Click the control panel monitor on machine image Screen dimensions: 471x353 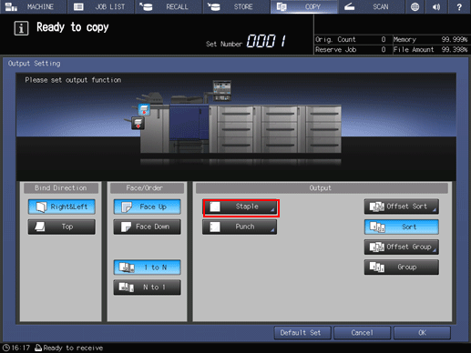tap(222, 90)
